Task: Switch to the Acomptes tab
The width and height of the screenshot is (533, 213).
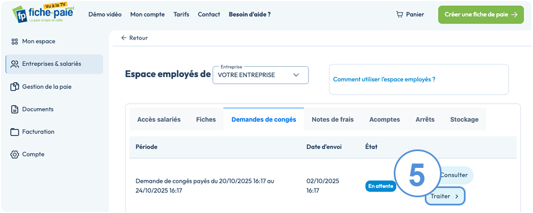Action: (x=385, y=120)
